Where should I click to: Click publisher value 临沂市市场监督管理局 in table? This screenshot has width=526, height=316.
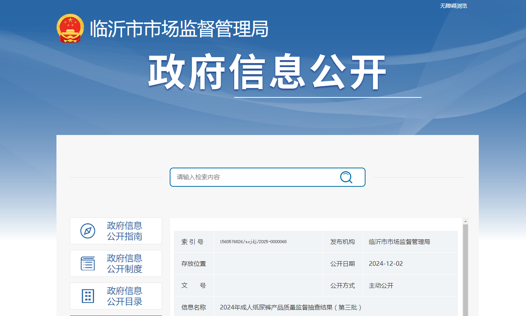399,242
